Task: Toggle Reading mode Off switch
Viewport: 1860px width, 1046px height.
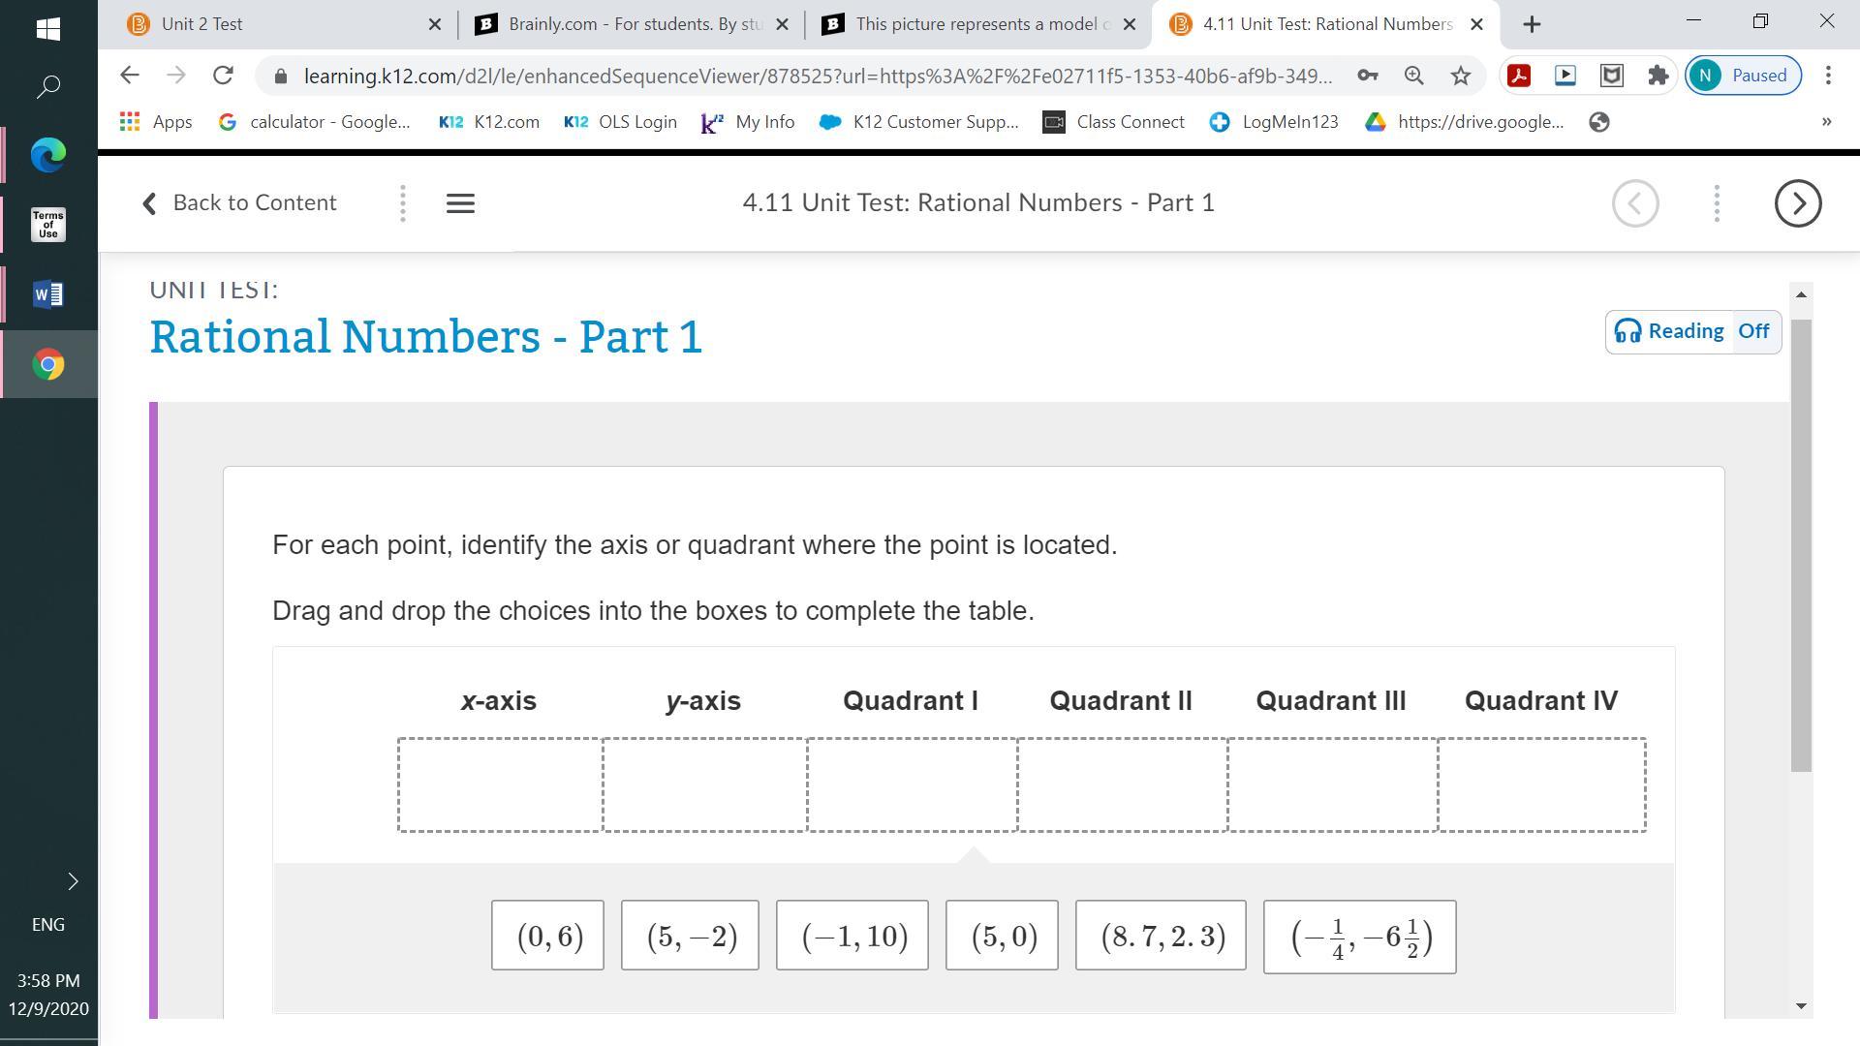Action: [x=1753, y=331]
